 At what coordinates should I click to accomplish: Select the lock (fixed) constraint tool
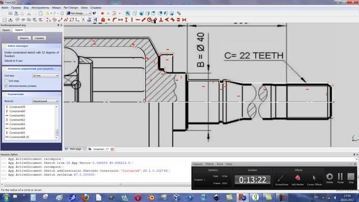(x=103, y=20)
